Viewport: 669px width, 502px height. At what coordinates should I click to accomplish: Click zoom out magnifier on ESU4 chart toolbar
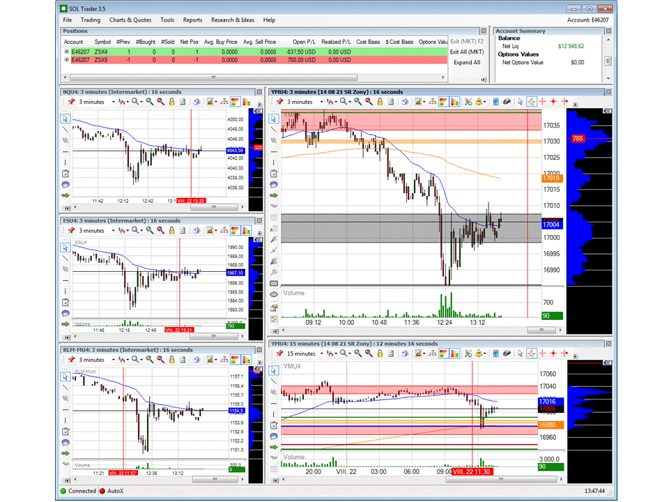pos(160,231)
